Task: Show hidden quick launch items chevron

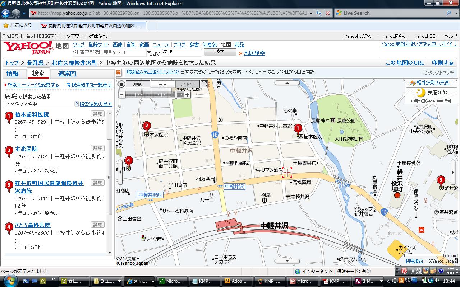Action: tap(54, 279)
